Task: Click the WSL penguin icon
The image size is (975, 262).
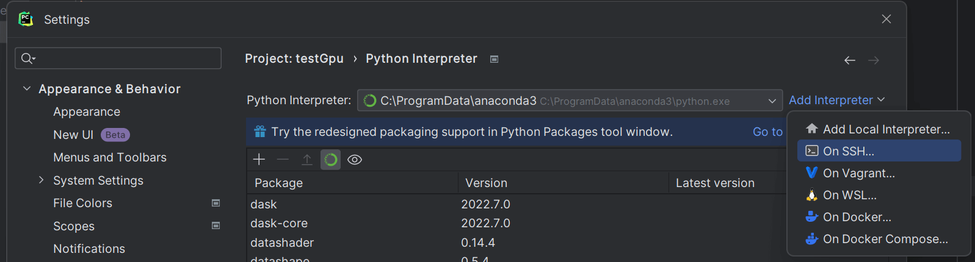Action: click(x=811, y=195)
